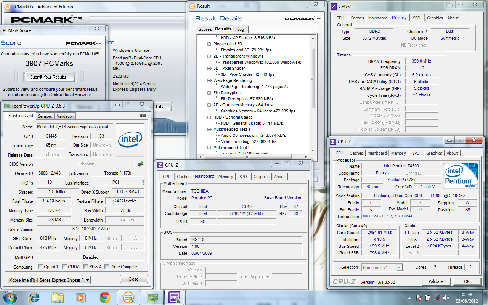Click the Bus Interface question mark icon

143,182
